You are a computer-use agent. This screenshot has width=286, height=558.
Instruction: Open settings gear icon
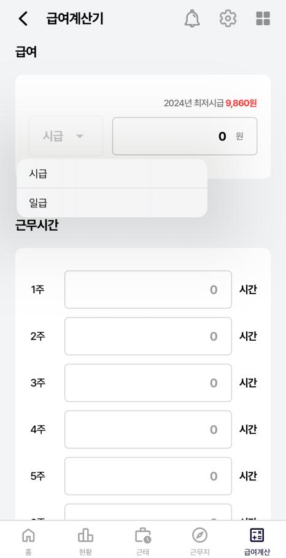228,18
